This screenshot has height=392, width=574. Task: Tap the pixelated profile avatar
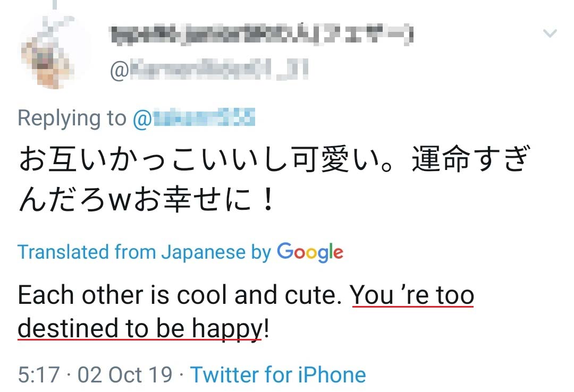pyautogui.click(x=54, y=51)
